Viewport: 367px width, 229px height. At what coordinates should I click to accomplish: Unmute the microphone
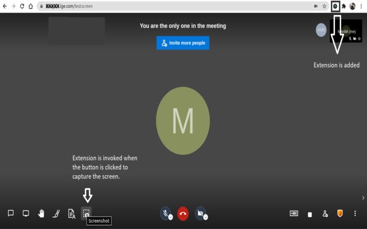click(x=165, y=213)
